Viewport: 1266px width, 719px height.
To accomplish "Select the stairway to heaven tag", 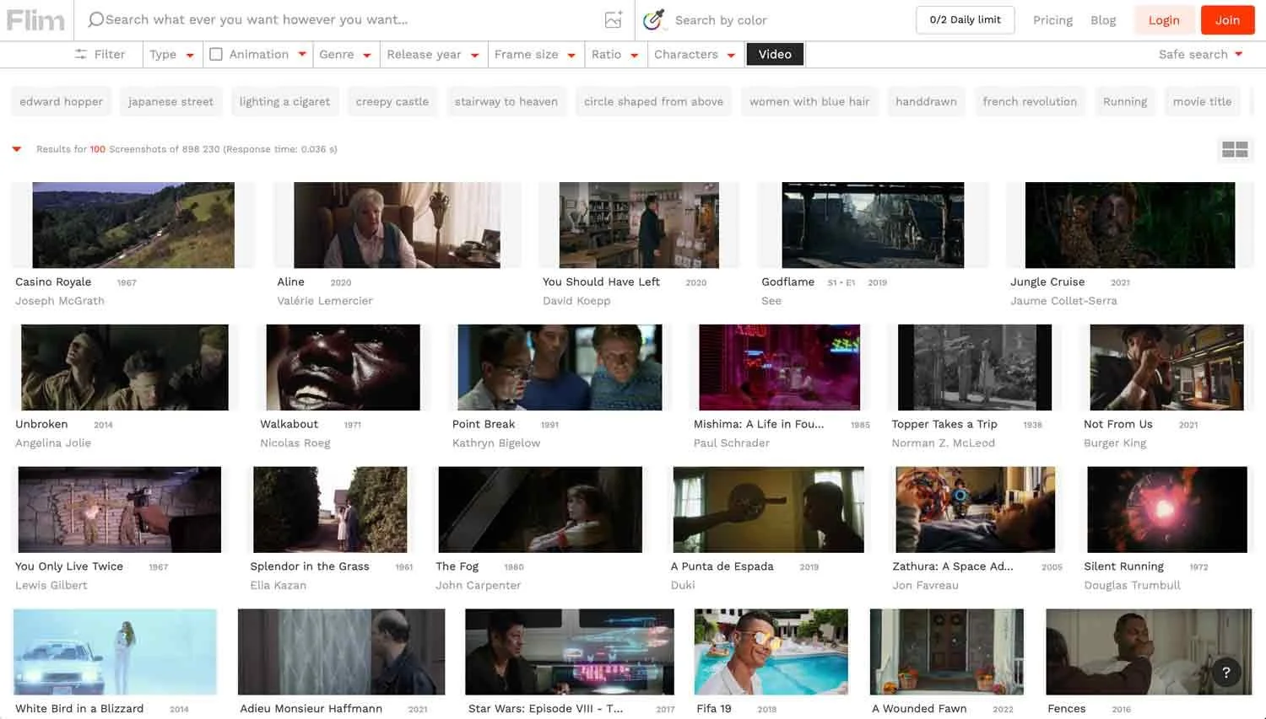I will point(506,101).
